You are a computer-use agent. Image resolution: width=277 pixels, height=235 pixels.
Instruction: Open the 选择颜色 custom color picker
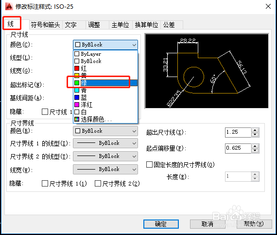coord(105,119)
